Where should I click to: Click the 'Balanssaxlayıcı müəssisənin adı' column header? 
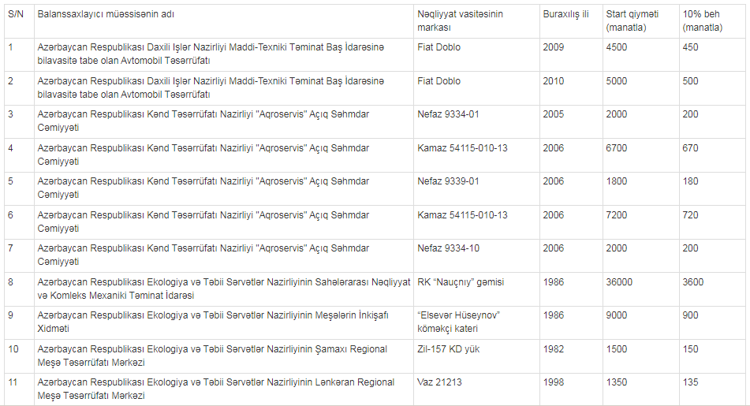(x=224, y=21)
